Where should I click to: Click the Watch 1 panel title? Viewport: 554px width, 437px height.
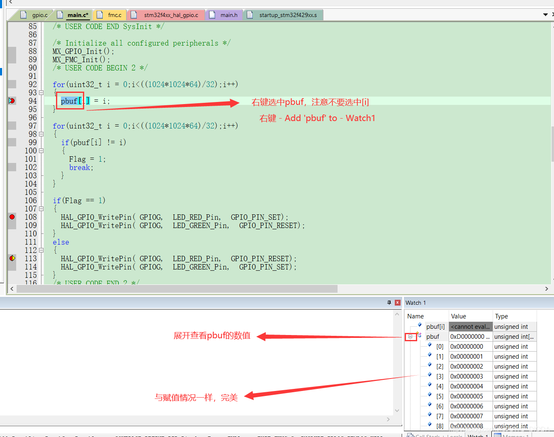415,303
